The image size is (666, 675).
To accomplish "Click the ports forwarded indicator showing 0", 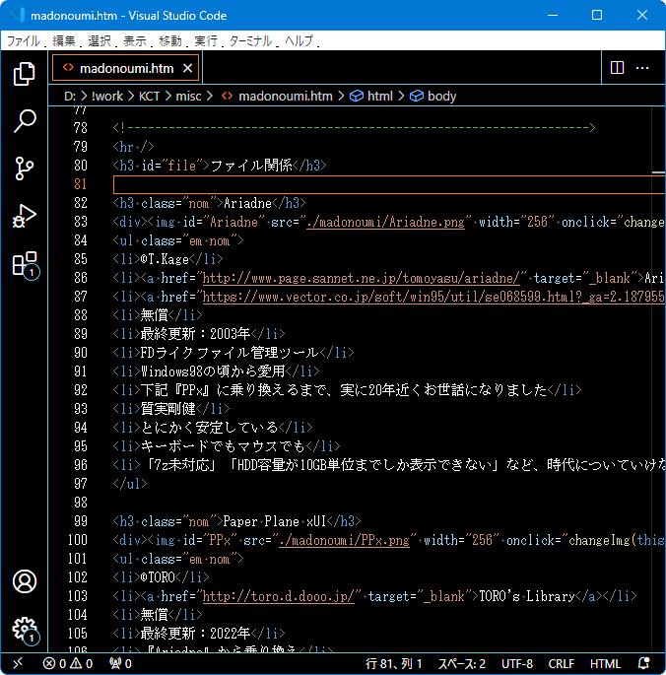I will click(x=120, y=663).
